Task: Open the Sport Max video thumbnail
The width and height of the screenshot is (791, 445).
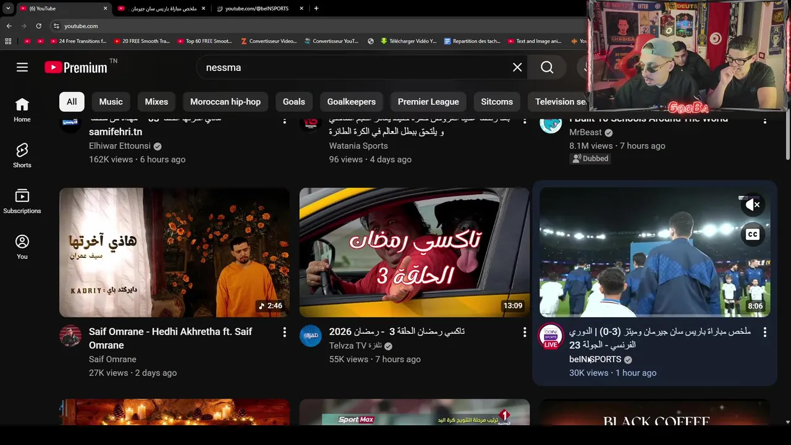Action: pos(414,412)
